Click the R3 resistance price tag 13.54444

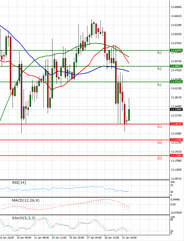coord(176,50)
